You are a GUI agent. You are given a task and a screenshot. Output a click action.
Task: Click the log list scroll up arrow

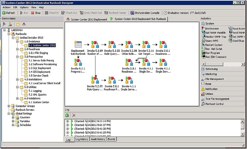[x=242, y=121]
